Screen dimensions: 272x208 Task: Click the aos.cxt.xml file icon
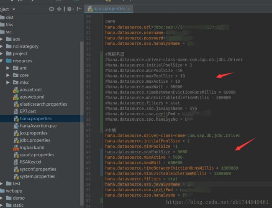tap(16, 90)
